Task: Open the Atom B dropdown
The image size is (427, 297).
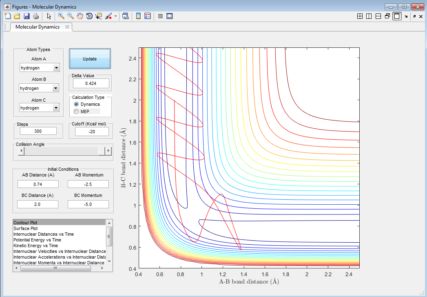Action: pos(56,88)
